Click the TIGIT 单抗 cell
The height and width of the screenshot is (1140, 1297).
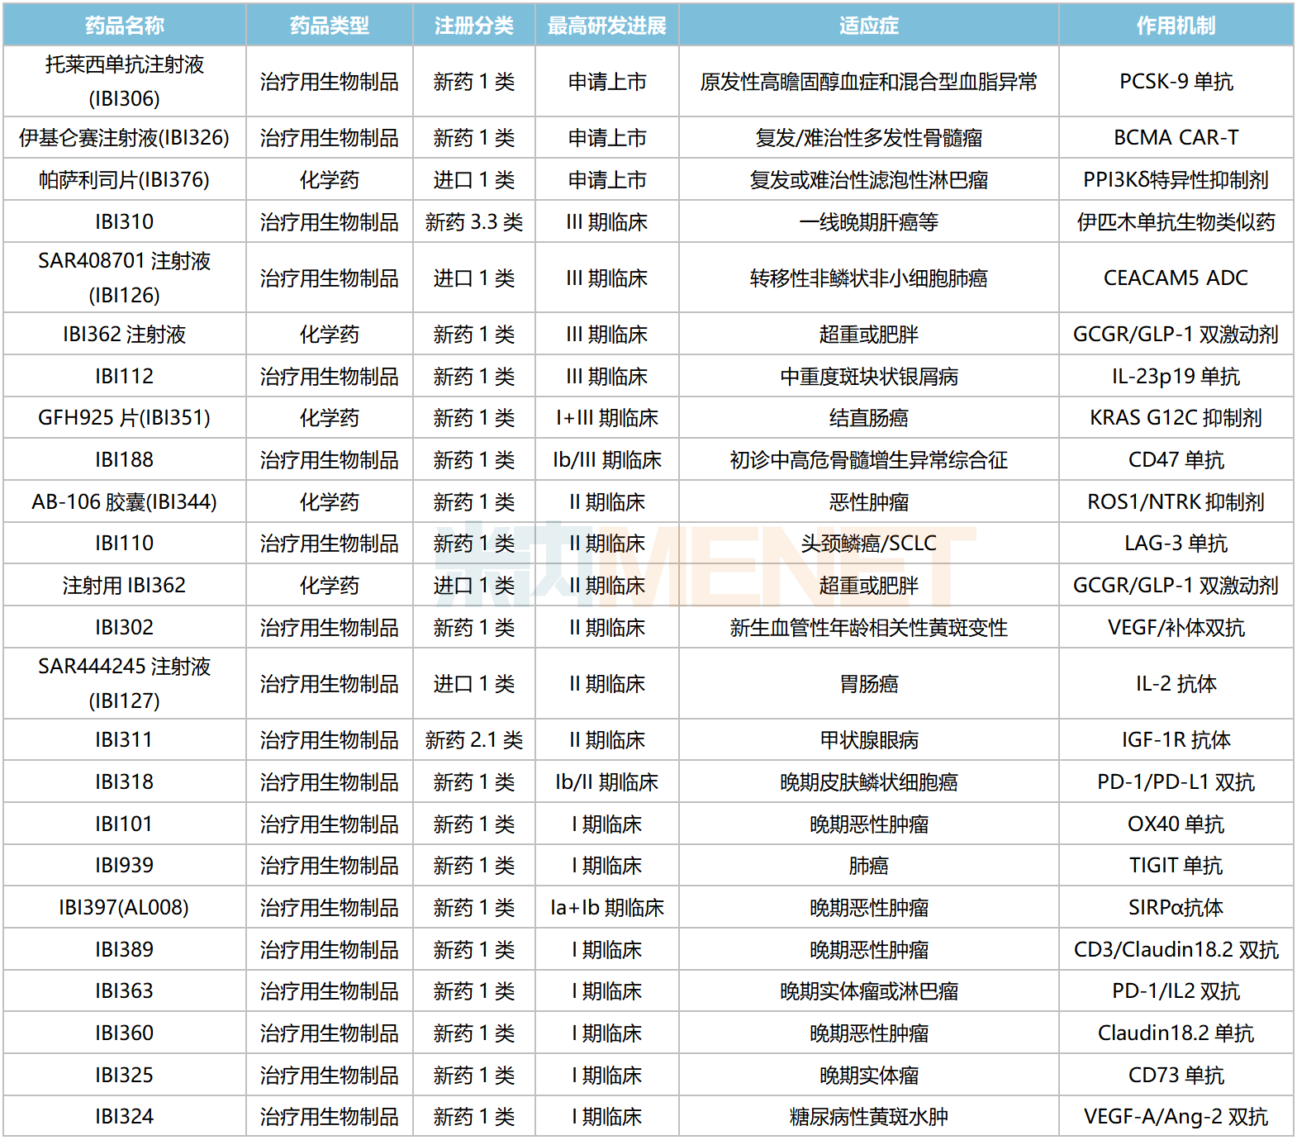1176,865
